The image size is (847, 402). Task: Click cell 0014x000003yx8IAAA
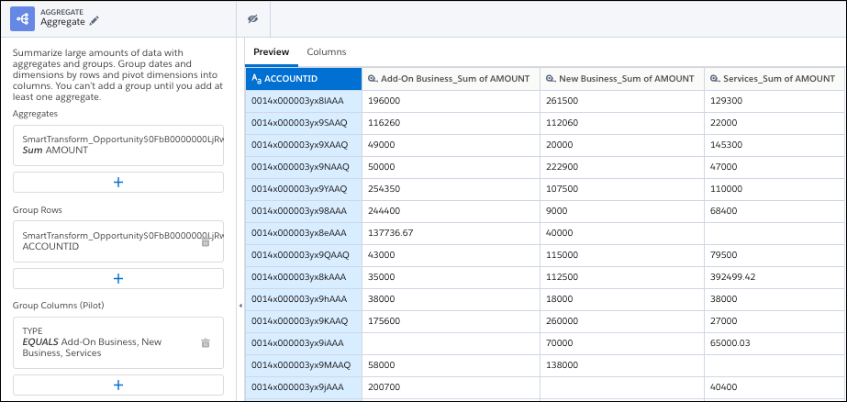coord(304,101)
